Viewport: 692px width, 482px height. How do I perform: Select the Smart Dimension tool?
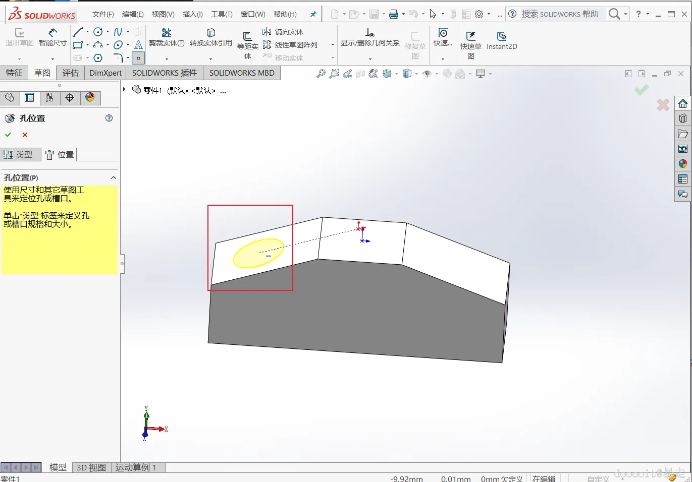point(52,37)
